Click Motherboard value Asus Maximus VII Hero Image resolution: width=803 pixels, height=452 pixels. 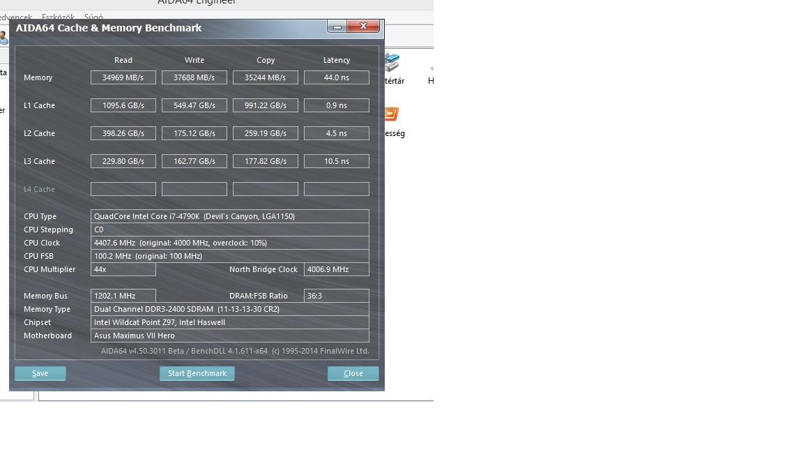[229, 336]
